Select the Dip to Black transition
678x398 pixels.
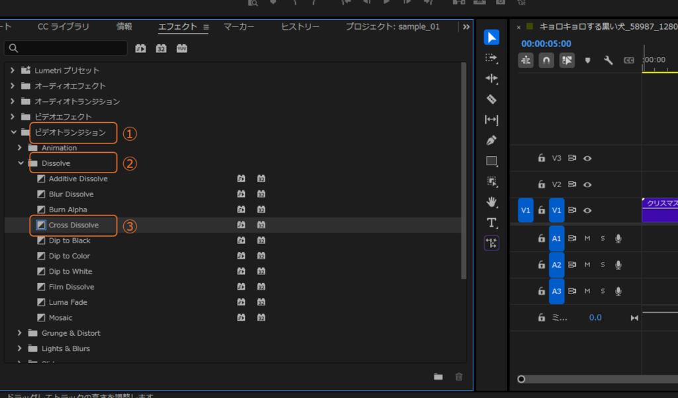[x=70, y=241]
